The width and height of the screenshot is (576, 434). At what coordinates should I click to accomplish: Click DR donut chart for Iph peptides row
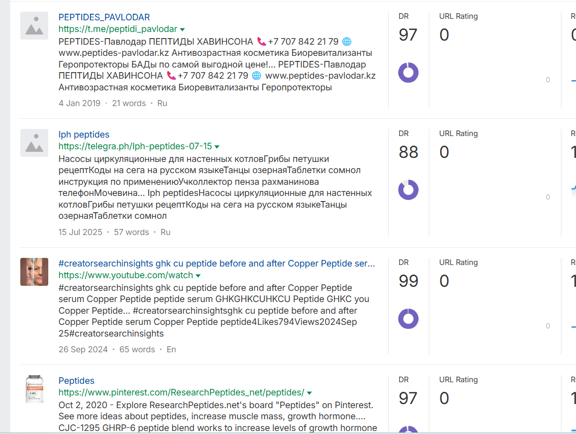408,189
